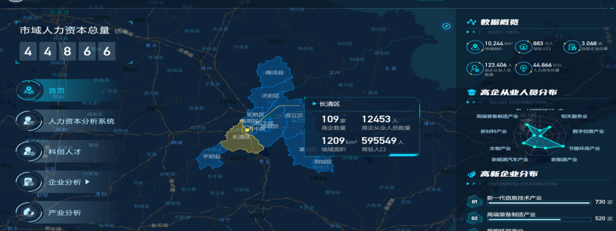Click the 人力资本分析系统 circular icon
The width and height of the screenshot is (616, 231).
click(x=28, y=121)
